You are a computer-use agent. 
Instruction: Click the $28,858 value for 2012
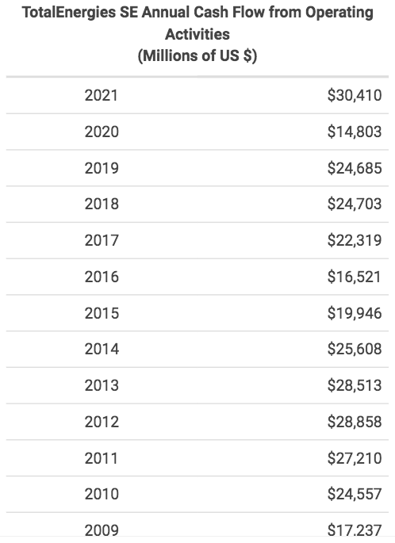pyautogui.click(x=355, y=422)
